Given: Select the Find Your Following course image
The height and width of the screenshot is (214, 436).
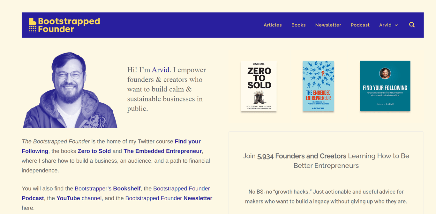Looking at the screenshot, I should (385, 86).
